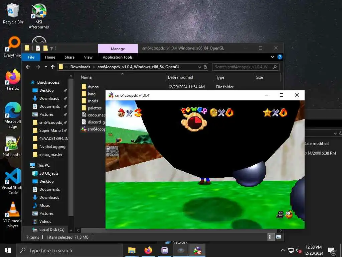Open address bar history dropdown
342x257 pixels.
pyautogui.click(x=199, y=67)
